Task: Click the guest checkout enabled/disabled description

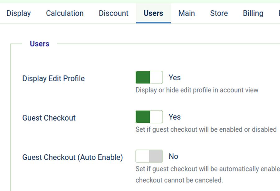Action: point(206,129)
